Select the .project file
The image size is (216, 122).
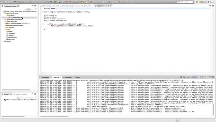click(x=11, y=35)
